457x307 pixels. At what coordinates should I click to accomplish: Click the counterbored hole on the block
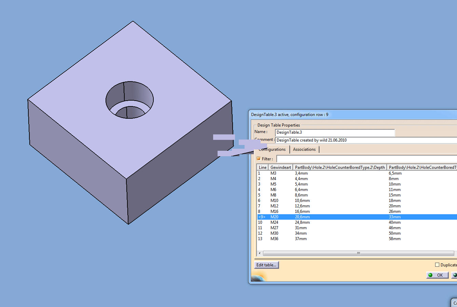(x=129, y=100)
